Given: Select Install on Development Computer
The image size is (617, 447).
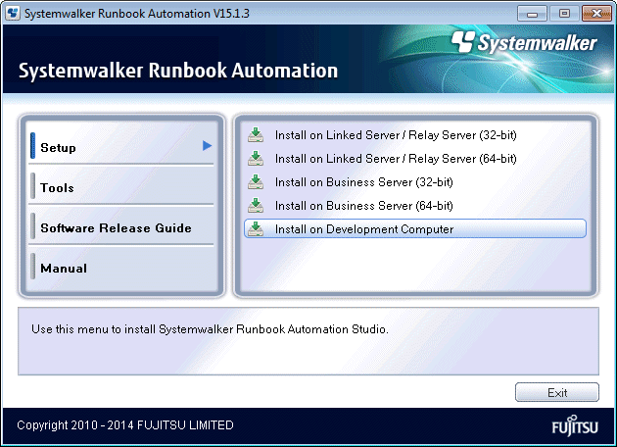Looking at the screenshot, I should pyautogui.click(x=414, y=228).
